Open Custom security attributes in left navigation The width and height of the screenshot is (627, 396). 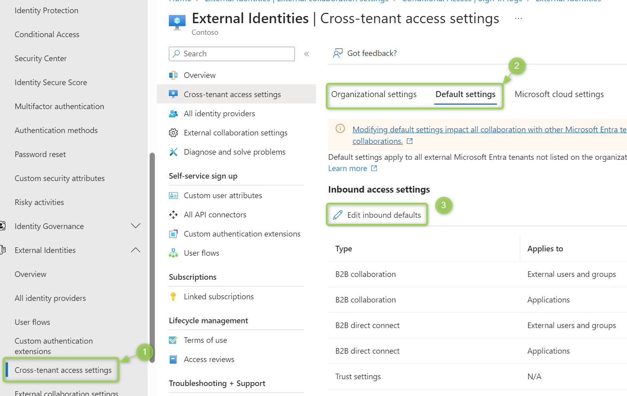tap(60, 178)
